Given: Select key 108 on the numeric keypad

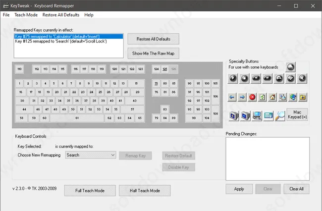Looking at the screenshot, I should [x=215, y=114].
